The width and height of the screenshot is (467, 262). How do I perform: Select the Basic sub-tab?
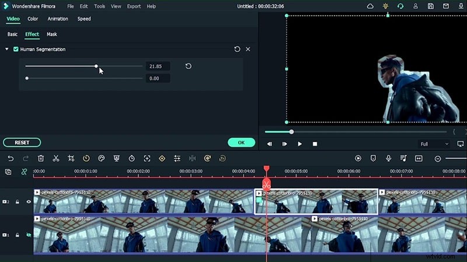[x=12, y=34]
